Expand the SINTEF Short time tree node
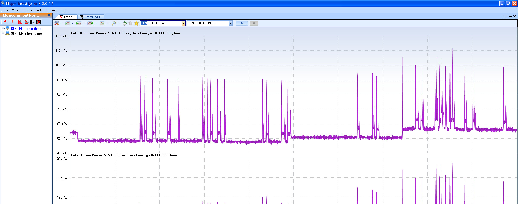Viewport: 518px width, 204px height. (3, 33)
